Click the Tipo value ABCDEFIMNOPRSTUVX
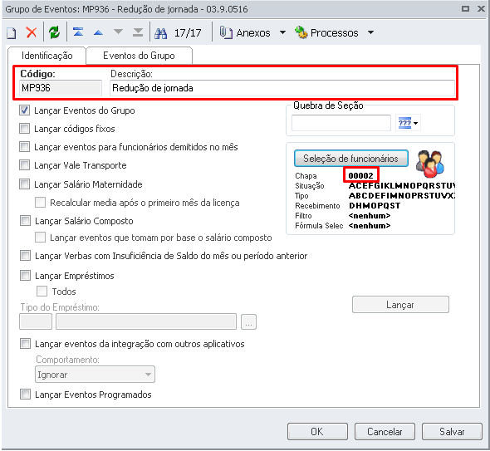The height and width of the screenshot is (451, 490). tap(402, 196)
